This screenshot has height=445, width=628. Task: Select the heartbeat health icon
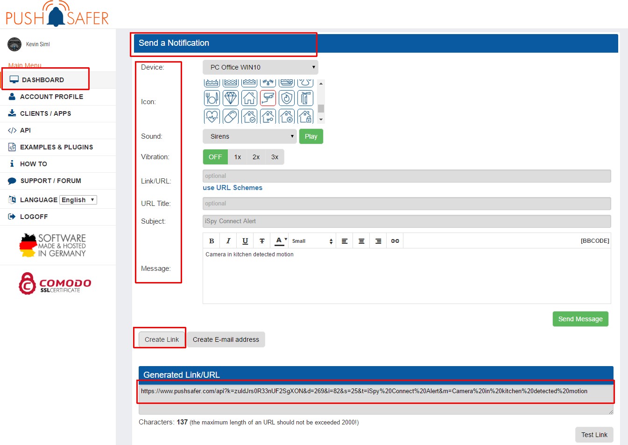pyautogui.click(x=212, y=116)
